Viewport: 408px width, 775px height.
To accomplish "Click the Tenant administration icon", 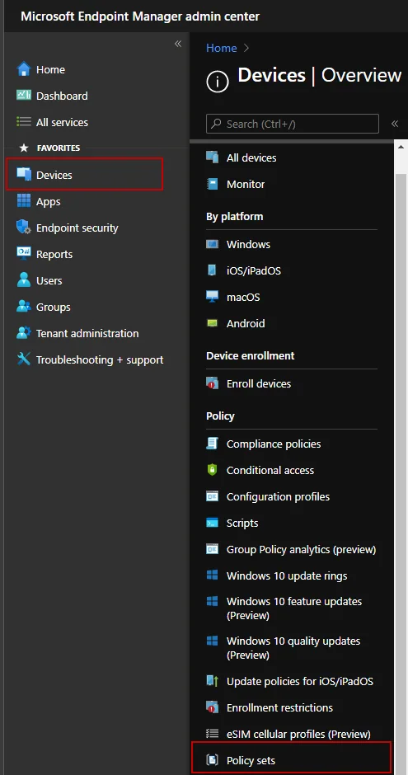I will tap(24, 333).
